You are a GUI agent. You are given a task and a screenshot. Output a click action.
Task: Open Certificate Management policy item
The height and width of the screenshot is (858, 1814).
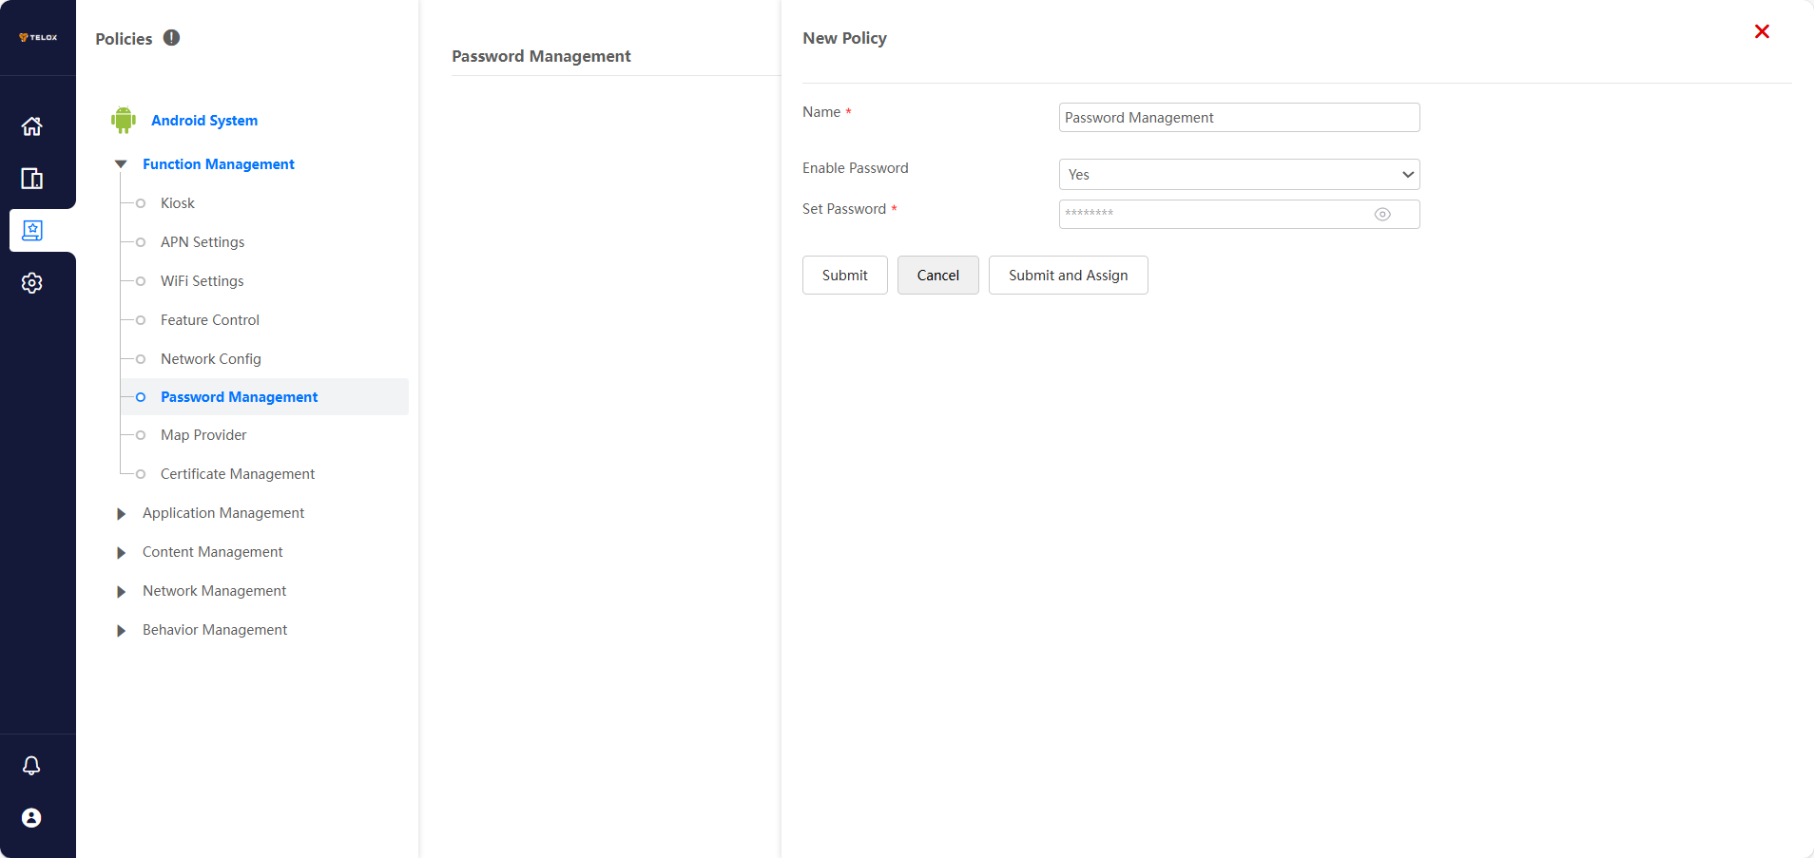pos(238,474)
